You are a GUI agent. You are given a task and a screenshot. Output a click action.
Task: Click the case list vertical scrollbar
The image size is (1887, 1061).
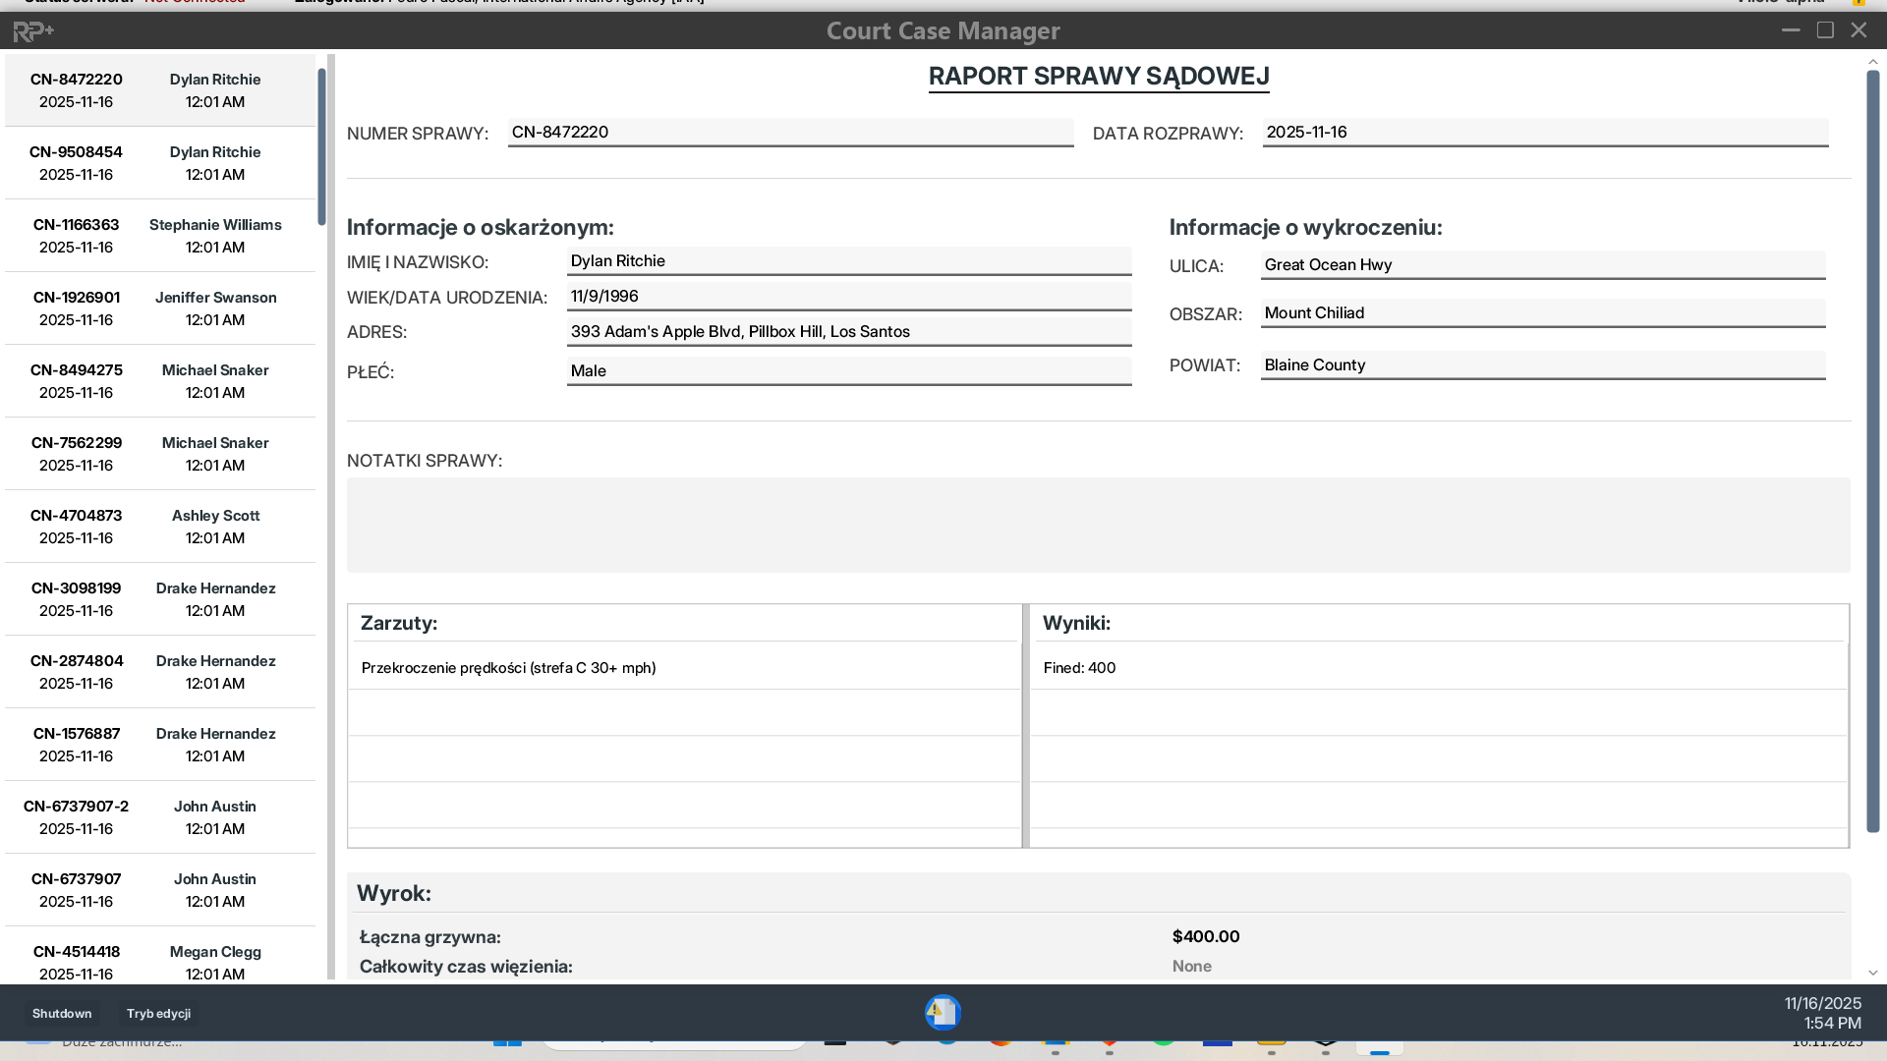[321, 147]
